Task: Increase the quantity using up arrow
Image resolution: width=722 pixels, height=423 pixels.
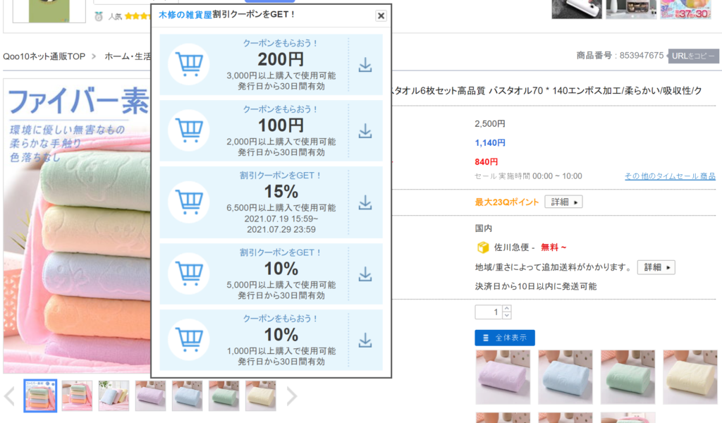Action: point(507,308)
